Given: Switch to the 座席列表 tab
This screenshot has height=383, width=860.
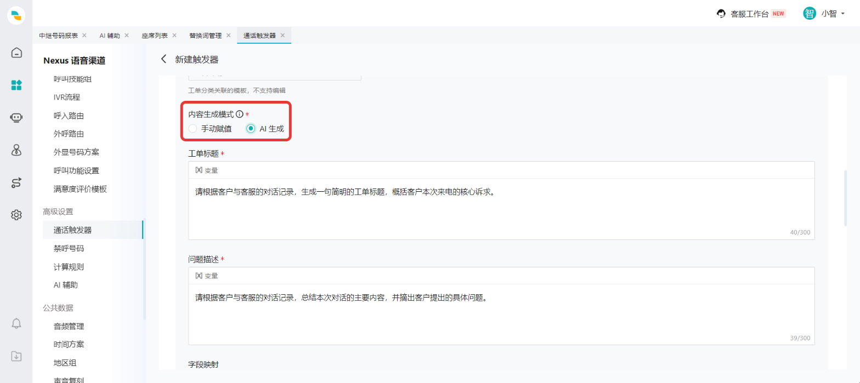Looking at the screenshot, I should point(155,35).
